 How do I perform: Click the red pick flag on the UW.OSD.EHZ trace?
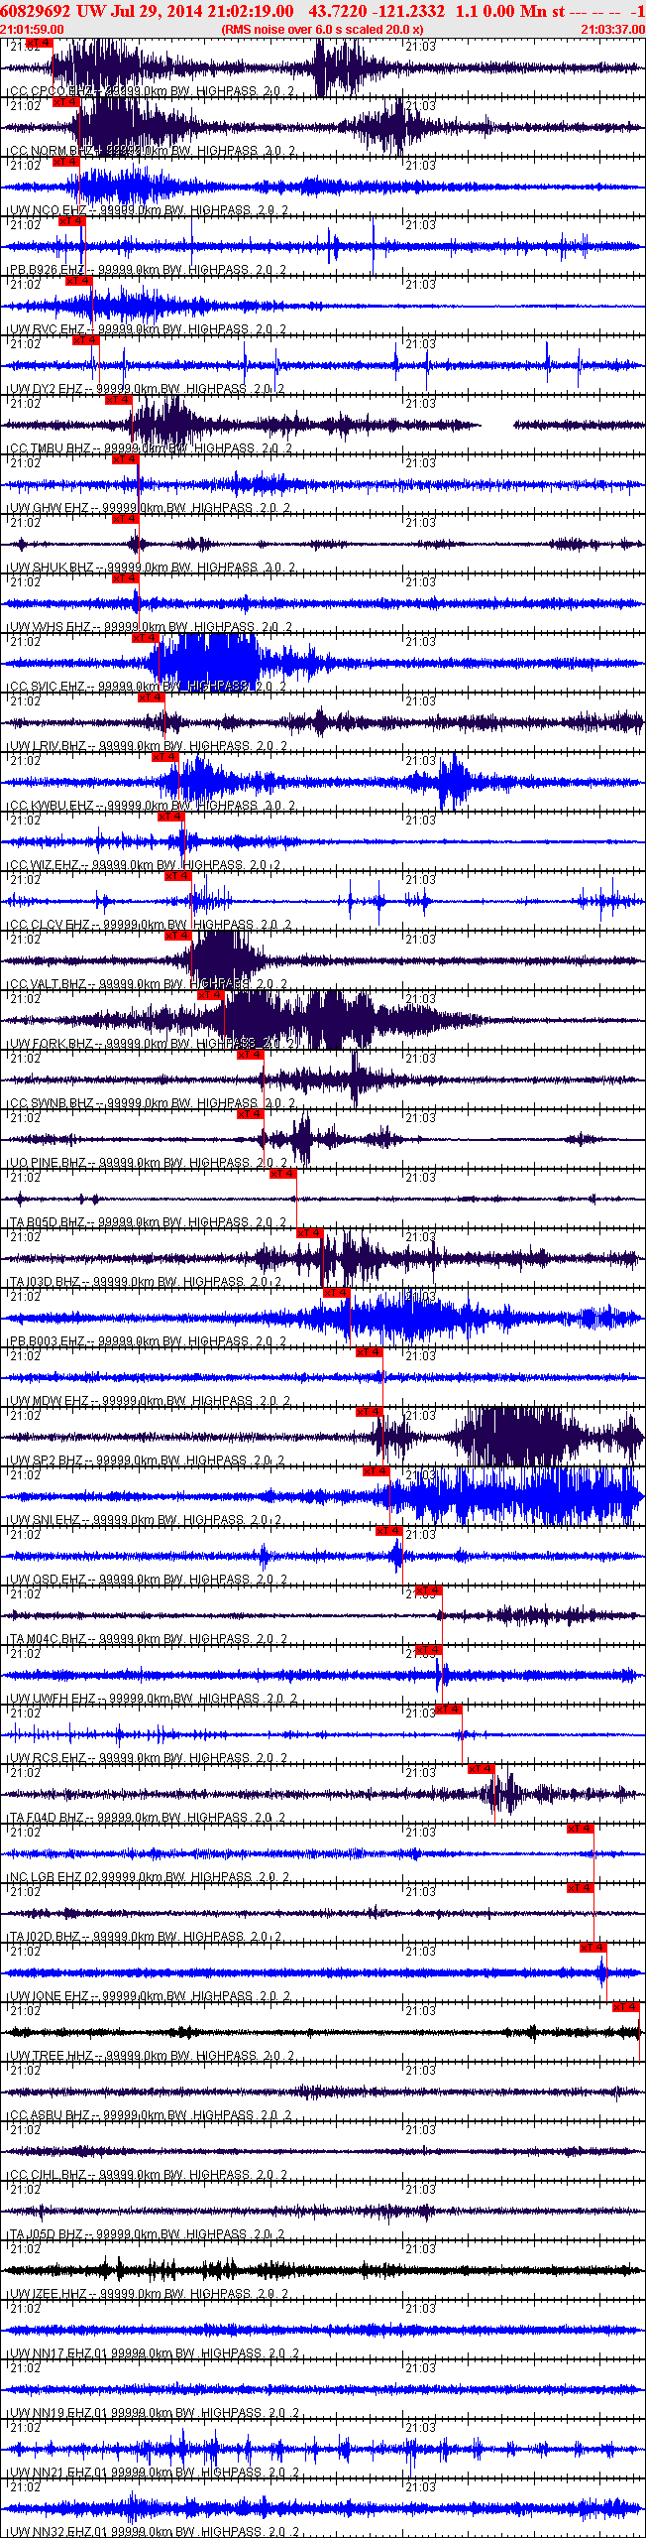[x=388, y=1531]
